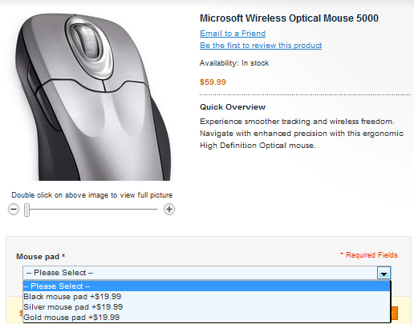Image resolution: width=414 pixels, height=324 pixels.
Task: Click the Microsoft Wireless Optical Mouse 5000 title
Action: [x=289, y=18]
